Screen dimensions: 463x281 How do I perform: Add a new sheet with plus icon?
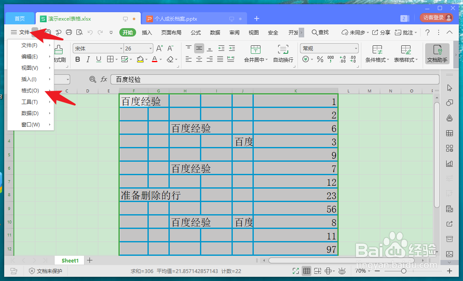tap(90, 260)
